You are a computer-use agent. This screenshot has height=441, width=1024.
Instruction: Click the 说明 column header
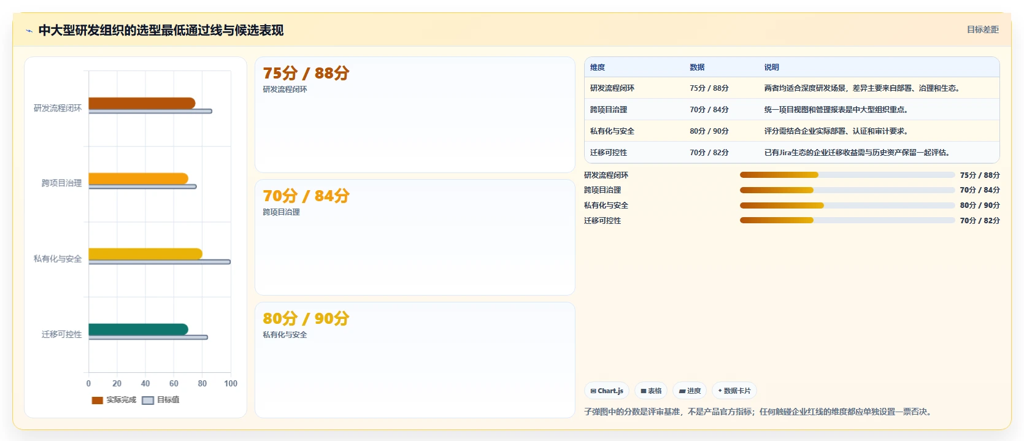(772, 67)
